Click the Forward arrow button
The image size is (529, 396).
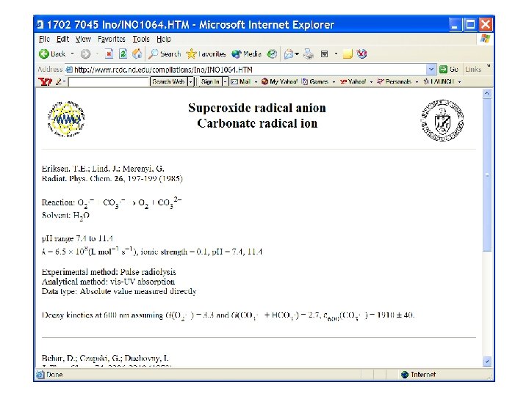pyautogui.click(x=85, y=54)
